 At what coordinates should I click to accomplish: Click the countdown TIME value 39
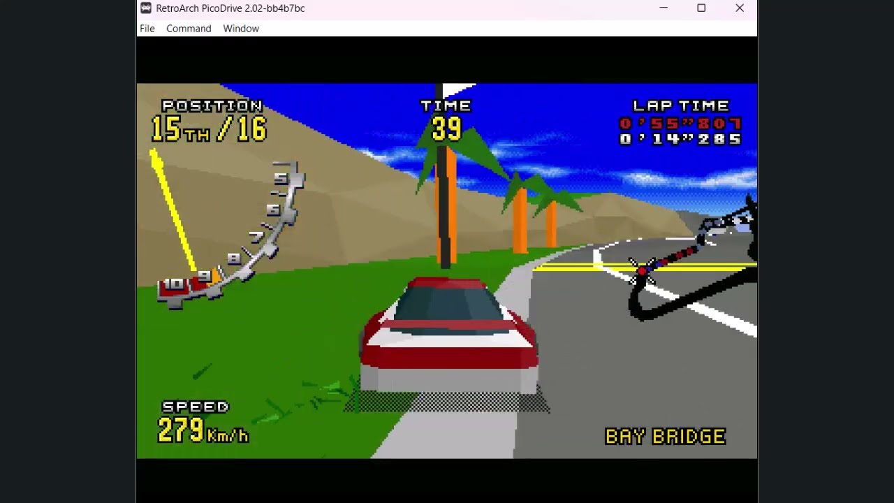[447, 129]
